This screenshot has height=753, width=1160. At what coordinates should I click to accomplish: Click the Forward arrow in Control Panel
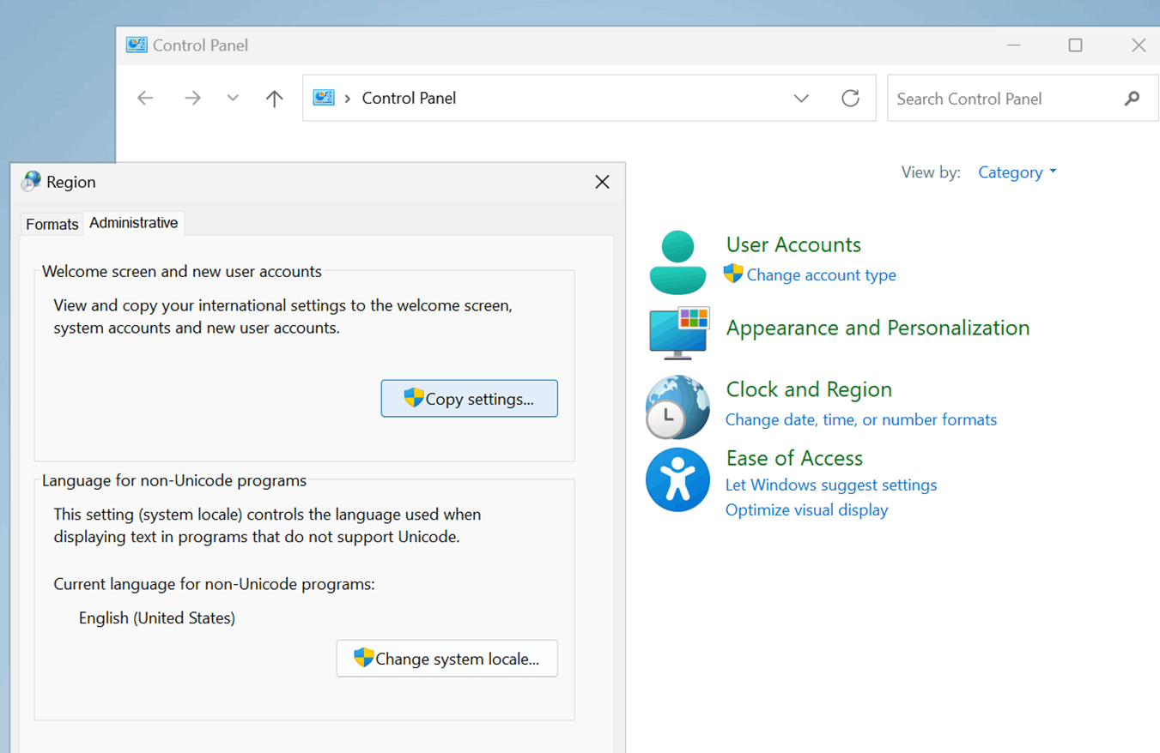click(192, 98)
